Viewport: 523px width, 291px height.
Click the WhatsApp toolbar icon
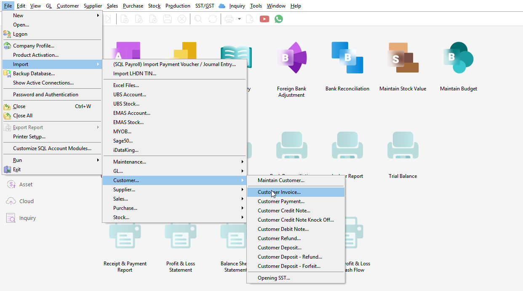tap(279, 19)
